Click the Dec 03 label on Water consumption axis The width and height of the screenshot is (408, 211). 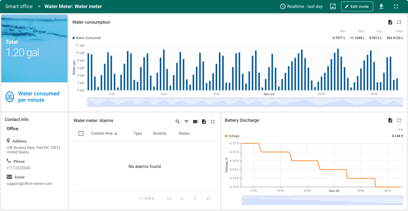[269, 94]
